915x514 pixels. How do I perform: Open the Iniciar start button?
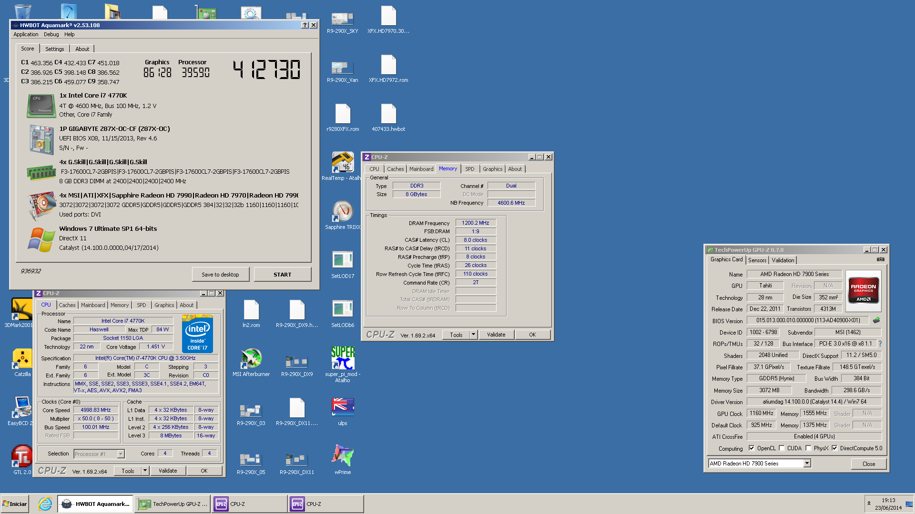(15, 504)
